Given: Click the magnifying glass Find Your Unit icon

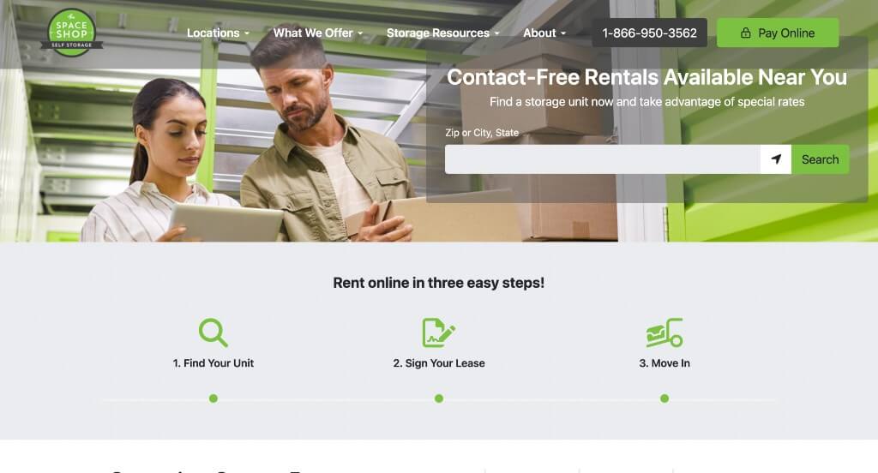Looking at the screenshot, I should tap(213, 332).
